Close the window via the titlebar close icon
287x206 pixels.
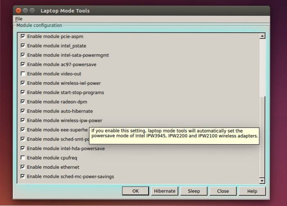[19, 10]
